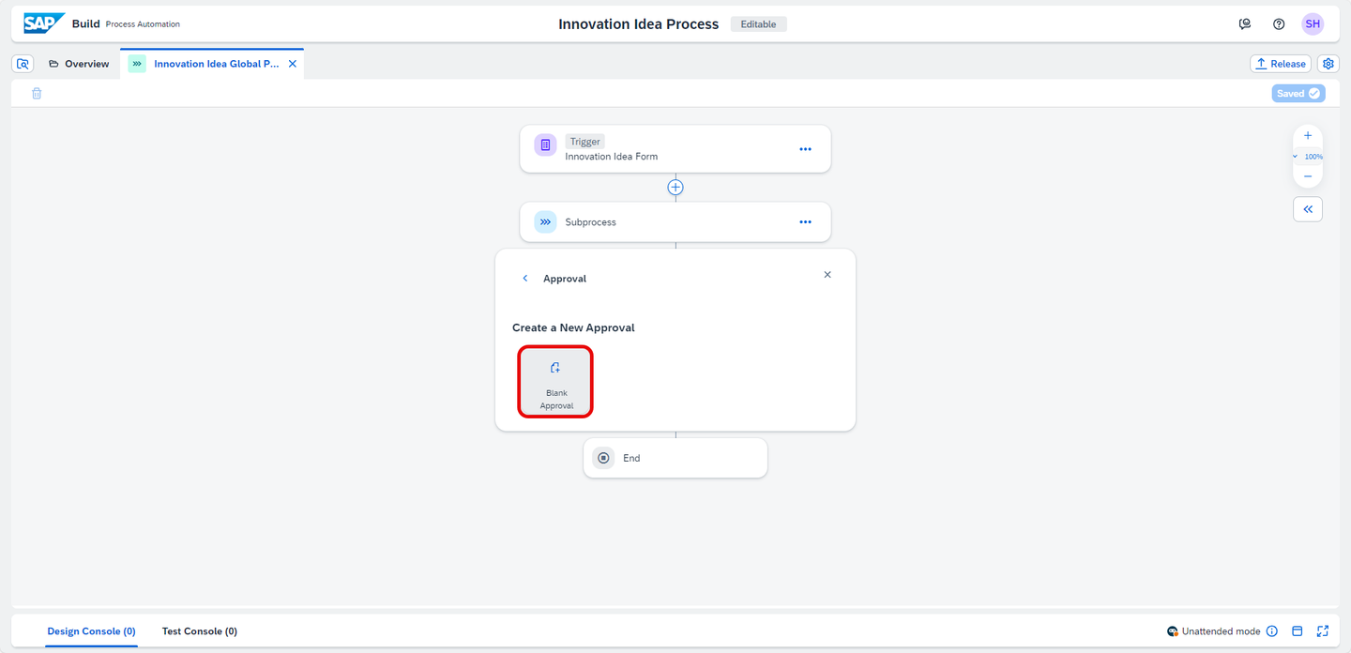Switch to the Overview tab
The height and width of the screenshot is (653, 1351).
coord(79,64)
